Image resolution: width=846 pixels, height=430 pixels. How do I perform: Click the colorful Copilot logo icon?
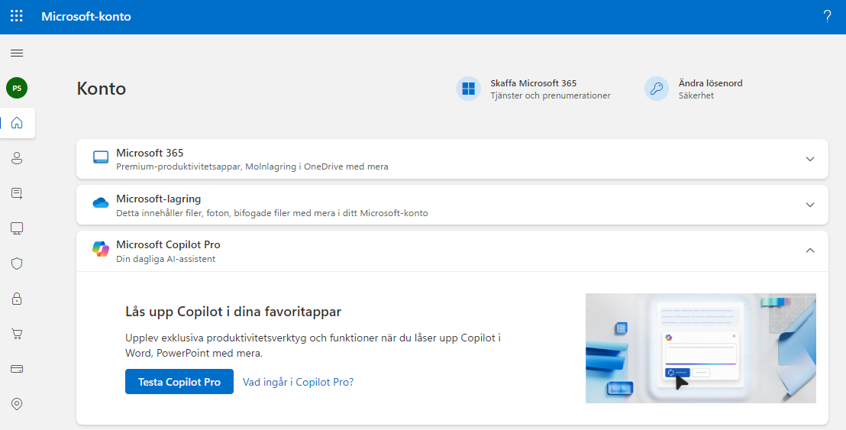101,249
